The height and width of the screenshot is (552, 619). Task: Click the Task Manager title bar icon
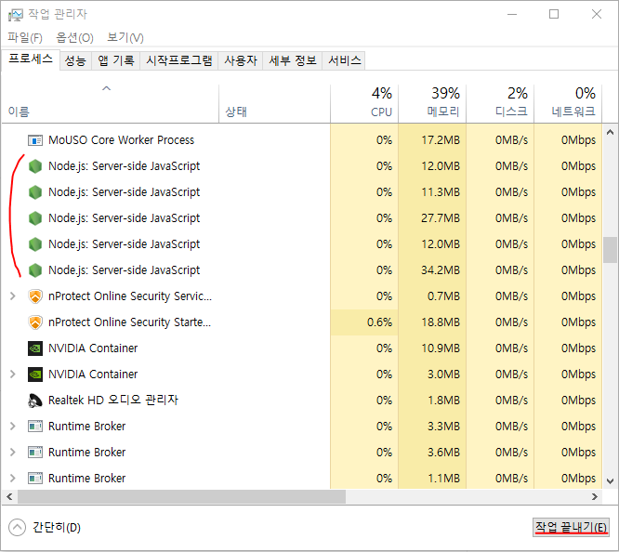(x=16, y=15)
